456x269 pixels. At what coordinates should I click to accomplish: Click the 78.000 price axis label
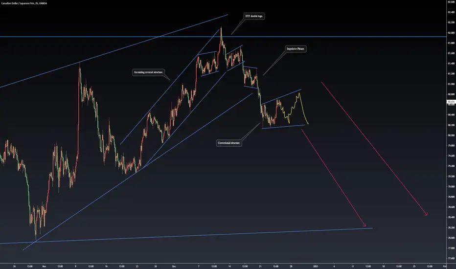(x=451, y=238)
